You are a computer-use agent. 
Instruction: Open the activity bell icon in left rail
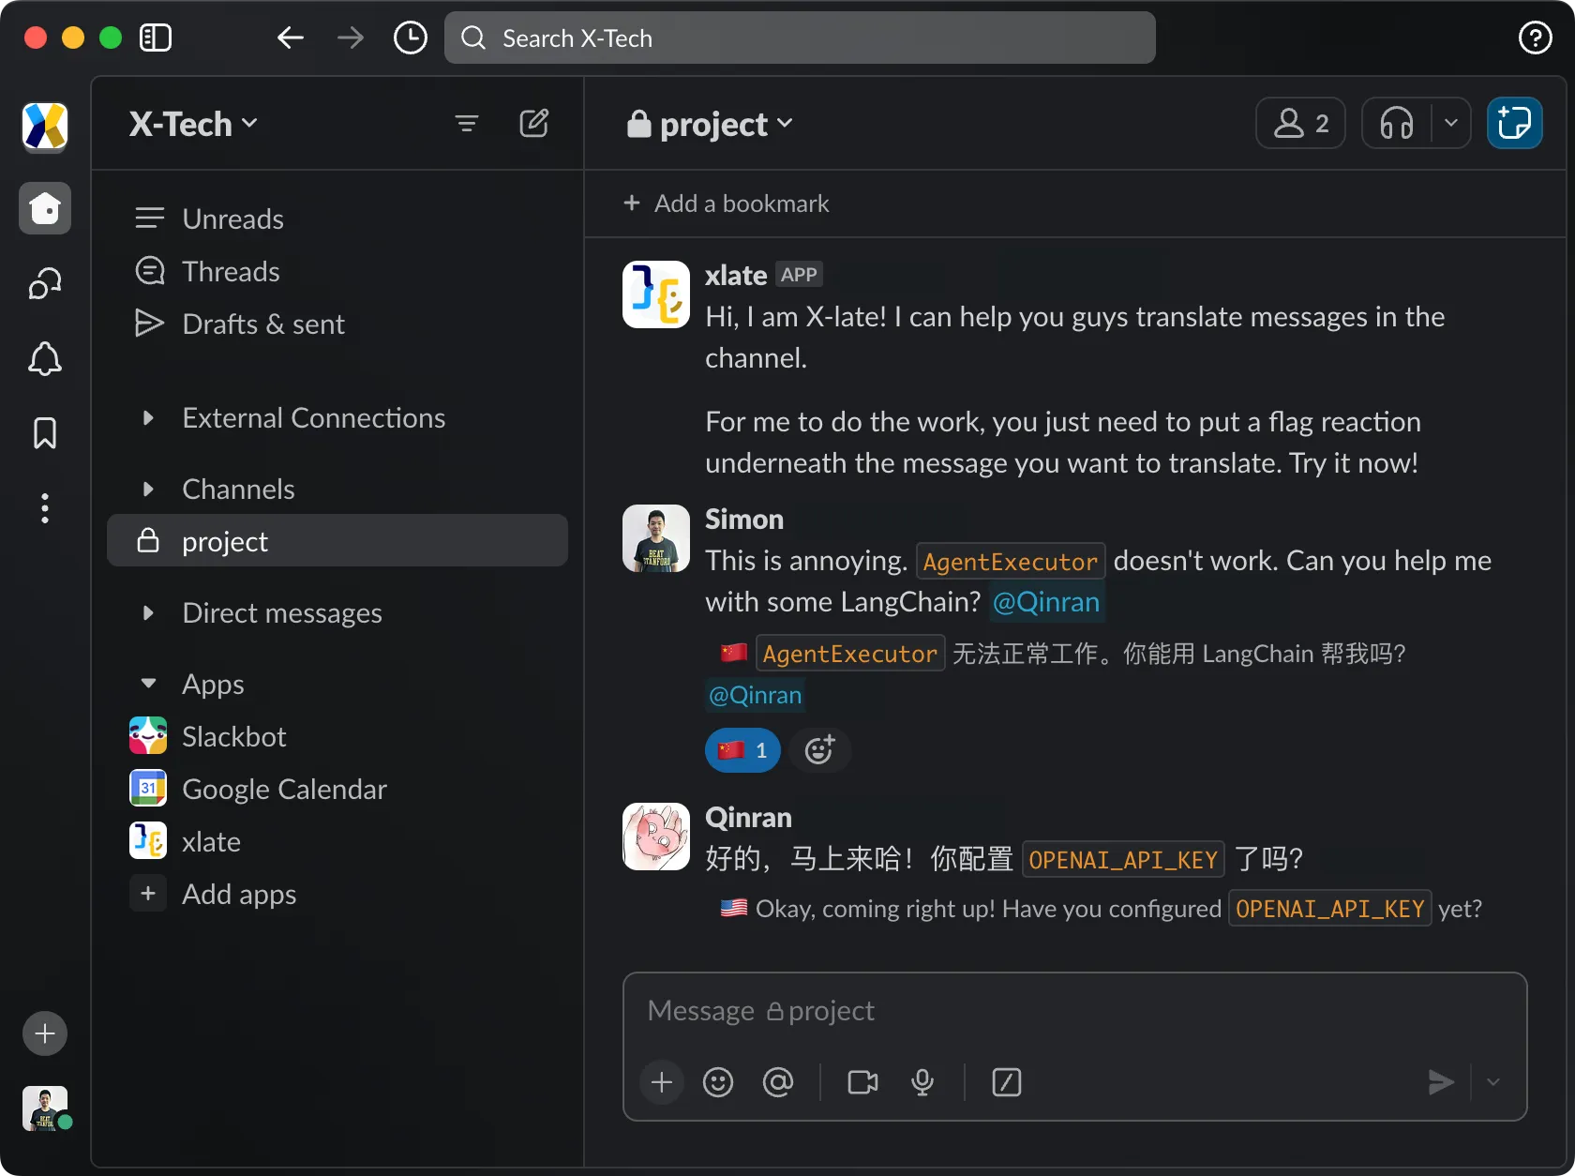click(44, 359)
